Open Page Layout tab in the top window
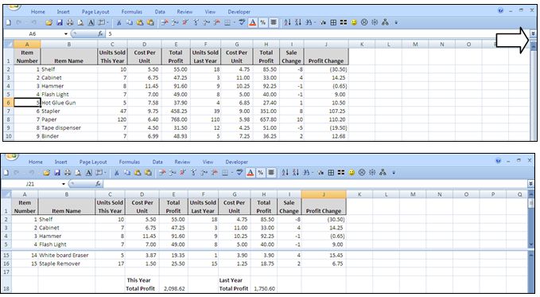The height and width of the screenshot is (297, 540). 95,12
